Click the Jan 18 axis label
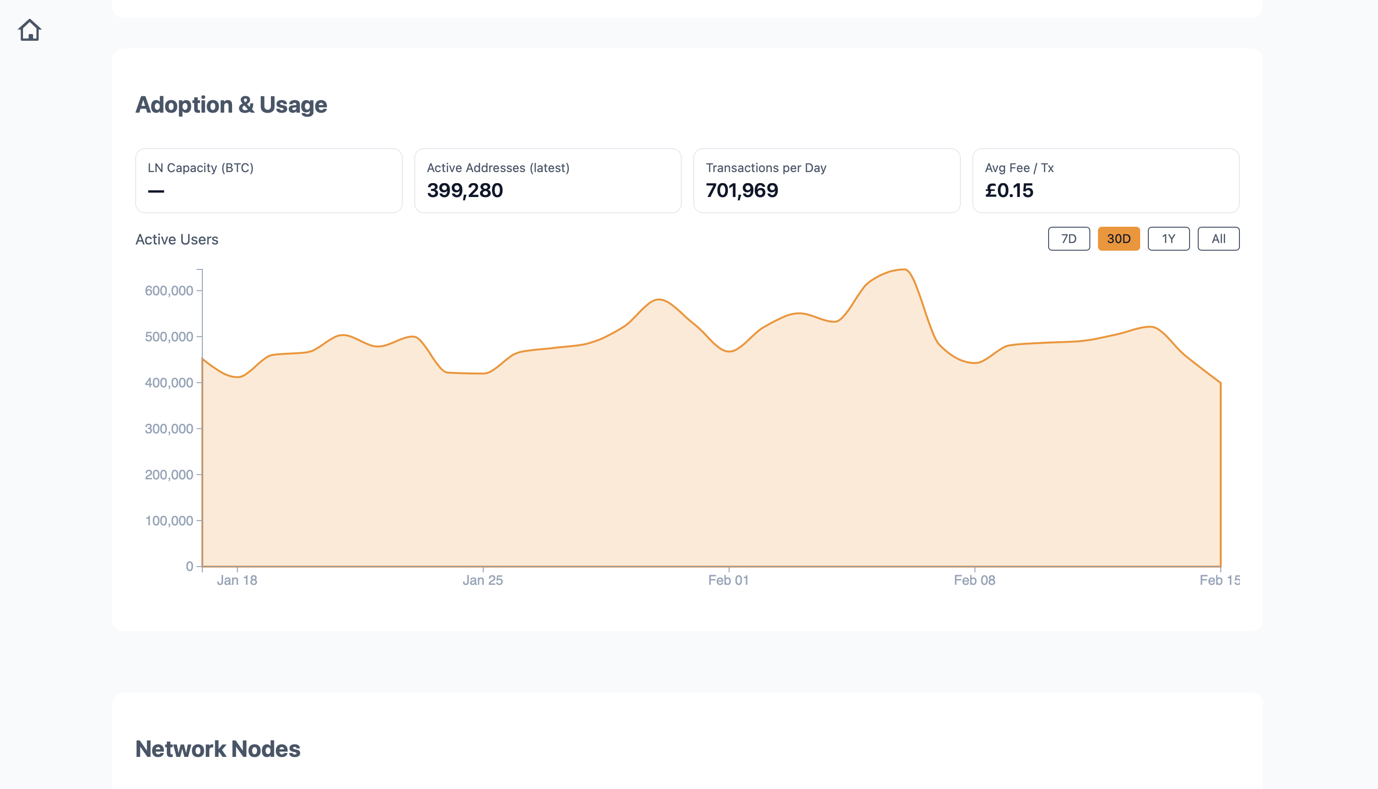 coord(237,580)
